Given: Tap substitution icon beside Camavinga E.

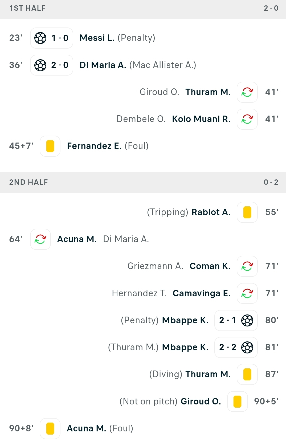Looking at the screenshot, I should pos(247,293).
